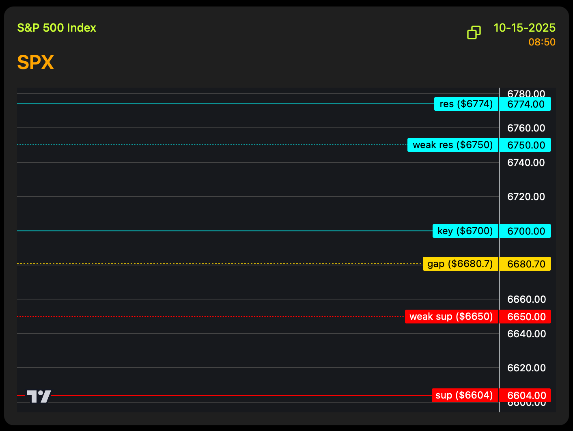Screen dimensions: 573x431
Task: Select the res ($6774) line label
Action: [466, 104]
